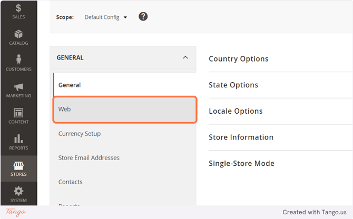The image size is (353, 219).
Task: Select the General configuration tab
Action: click(x=125, y=85)
